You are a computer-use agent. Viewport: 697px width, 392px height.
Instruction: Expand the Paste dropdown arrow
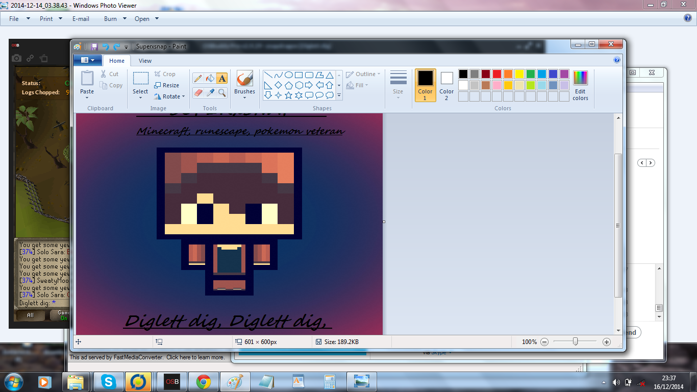coord(87,97)
